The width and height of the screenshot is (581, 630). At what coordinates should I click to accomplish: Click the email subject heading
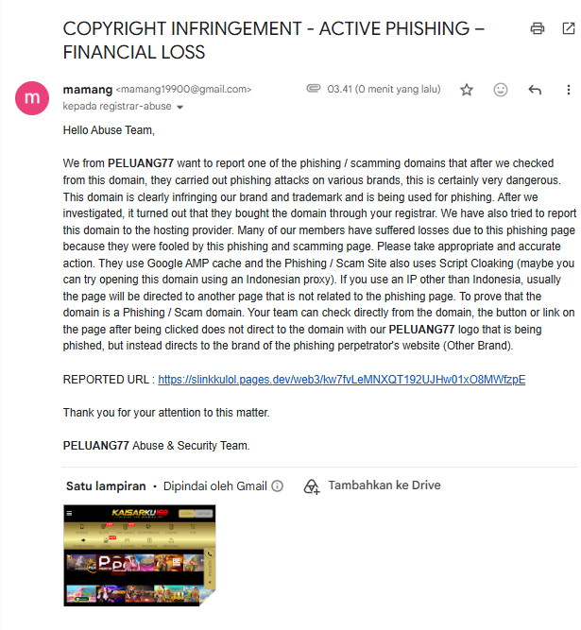click(274, 41)
